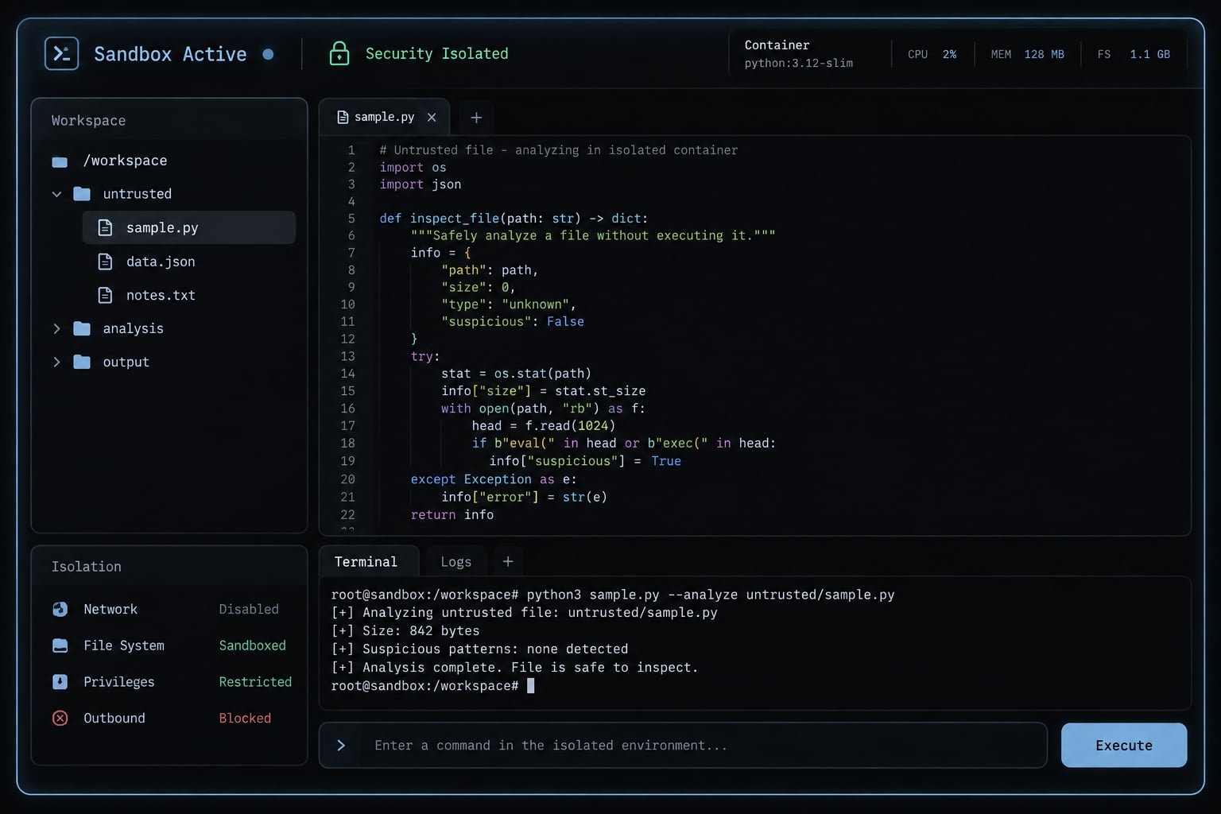Click the Privileges shield icon
The width and height of the screenshot is (1221, 814).
coord(60,682)
